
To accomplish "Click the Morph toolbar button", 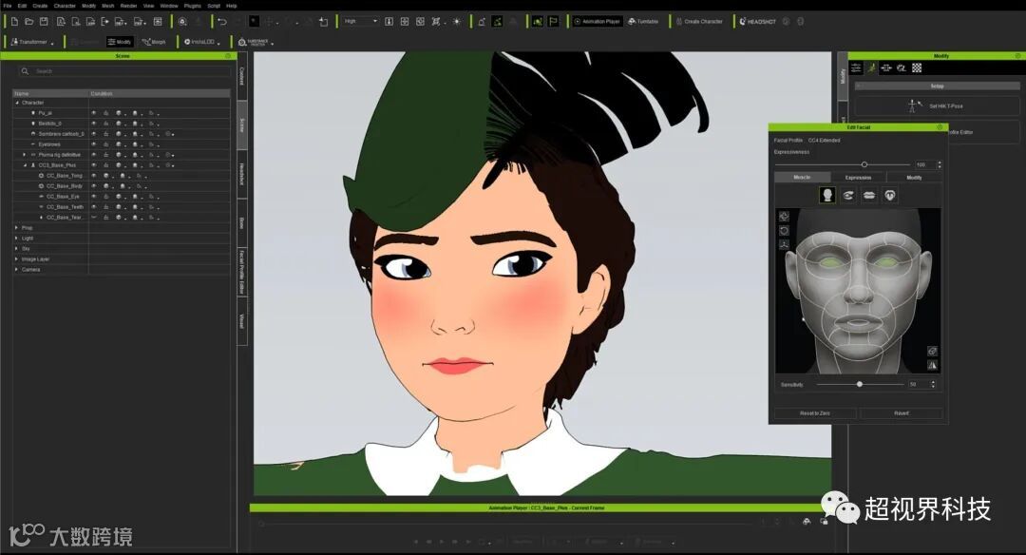I will tap(155, 42).
